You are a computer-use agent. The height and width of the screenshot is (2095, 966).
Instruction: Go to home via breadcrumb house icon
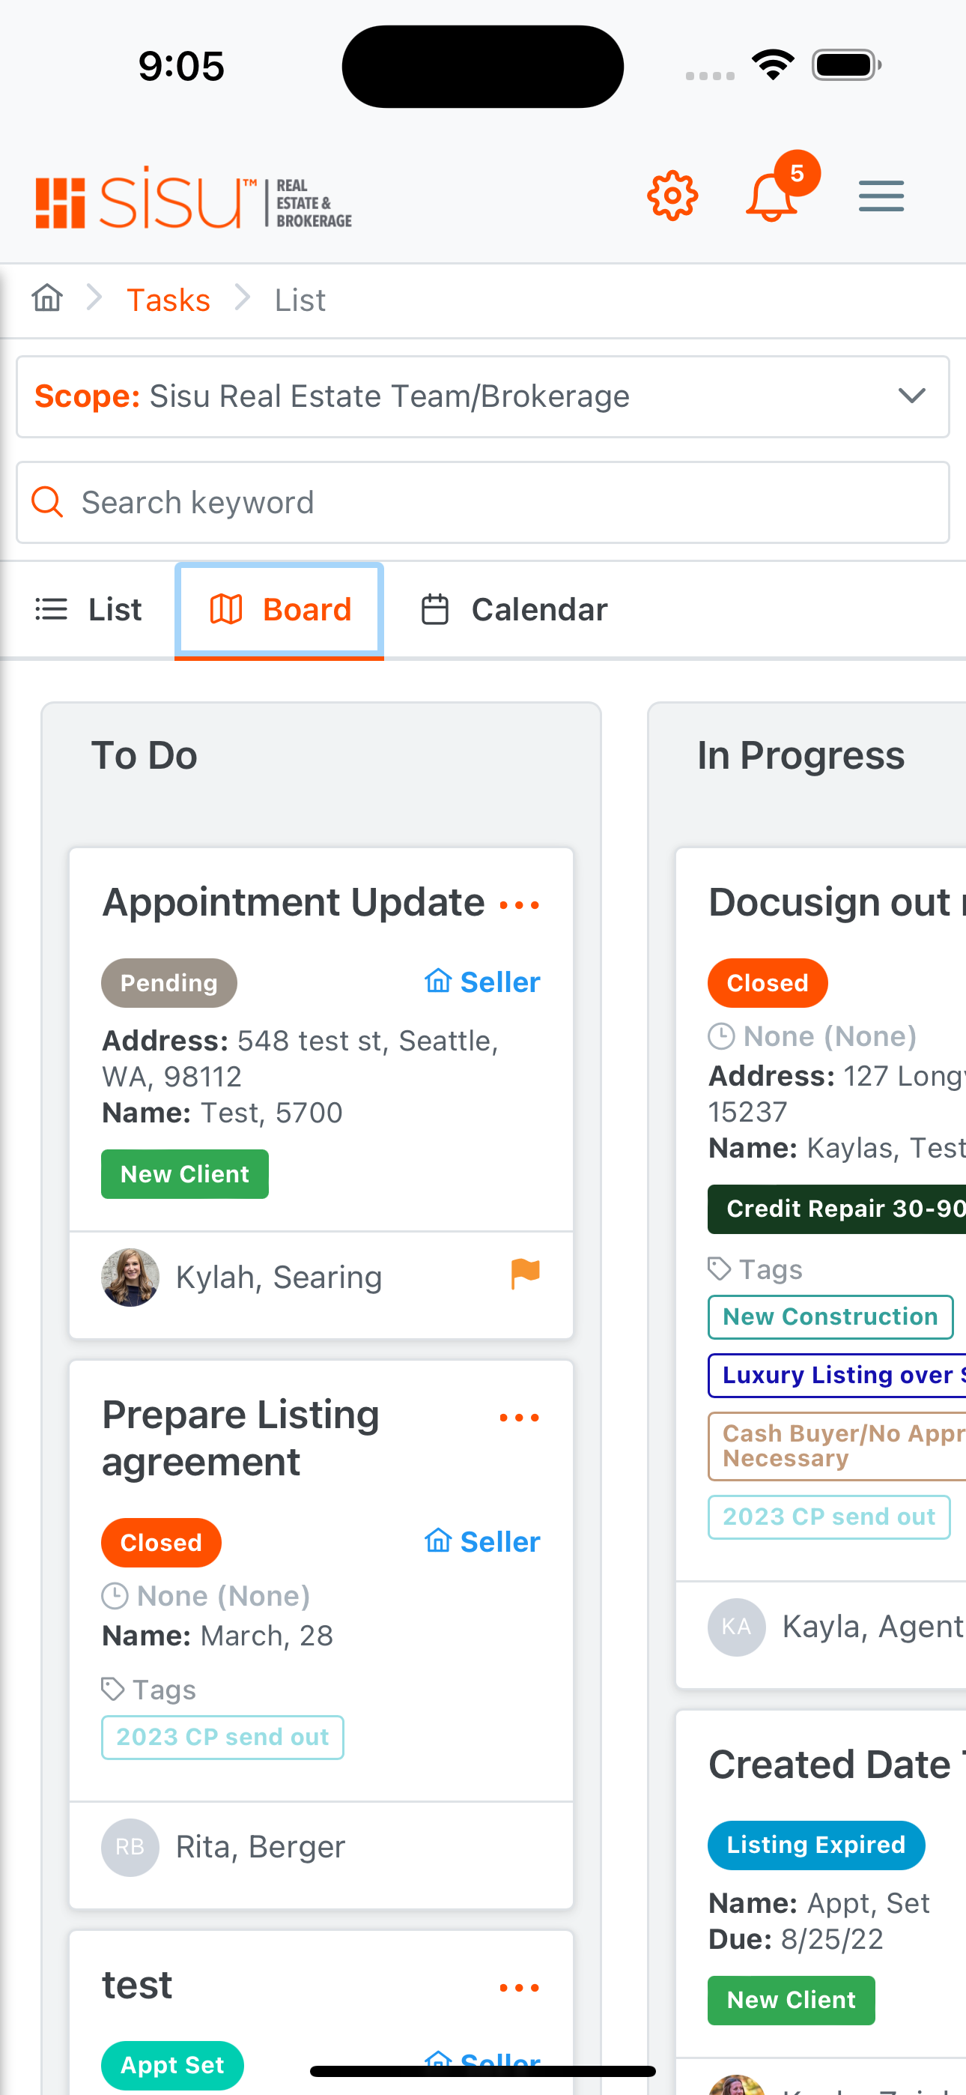(x=47, y=298)
